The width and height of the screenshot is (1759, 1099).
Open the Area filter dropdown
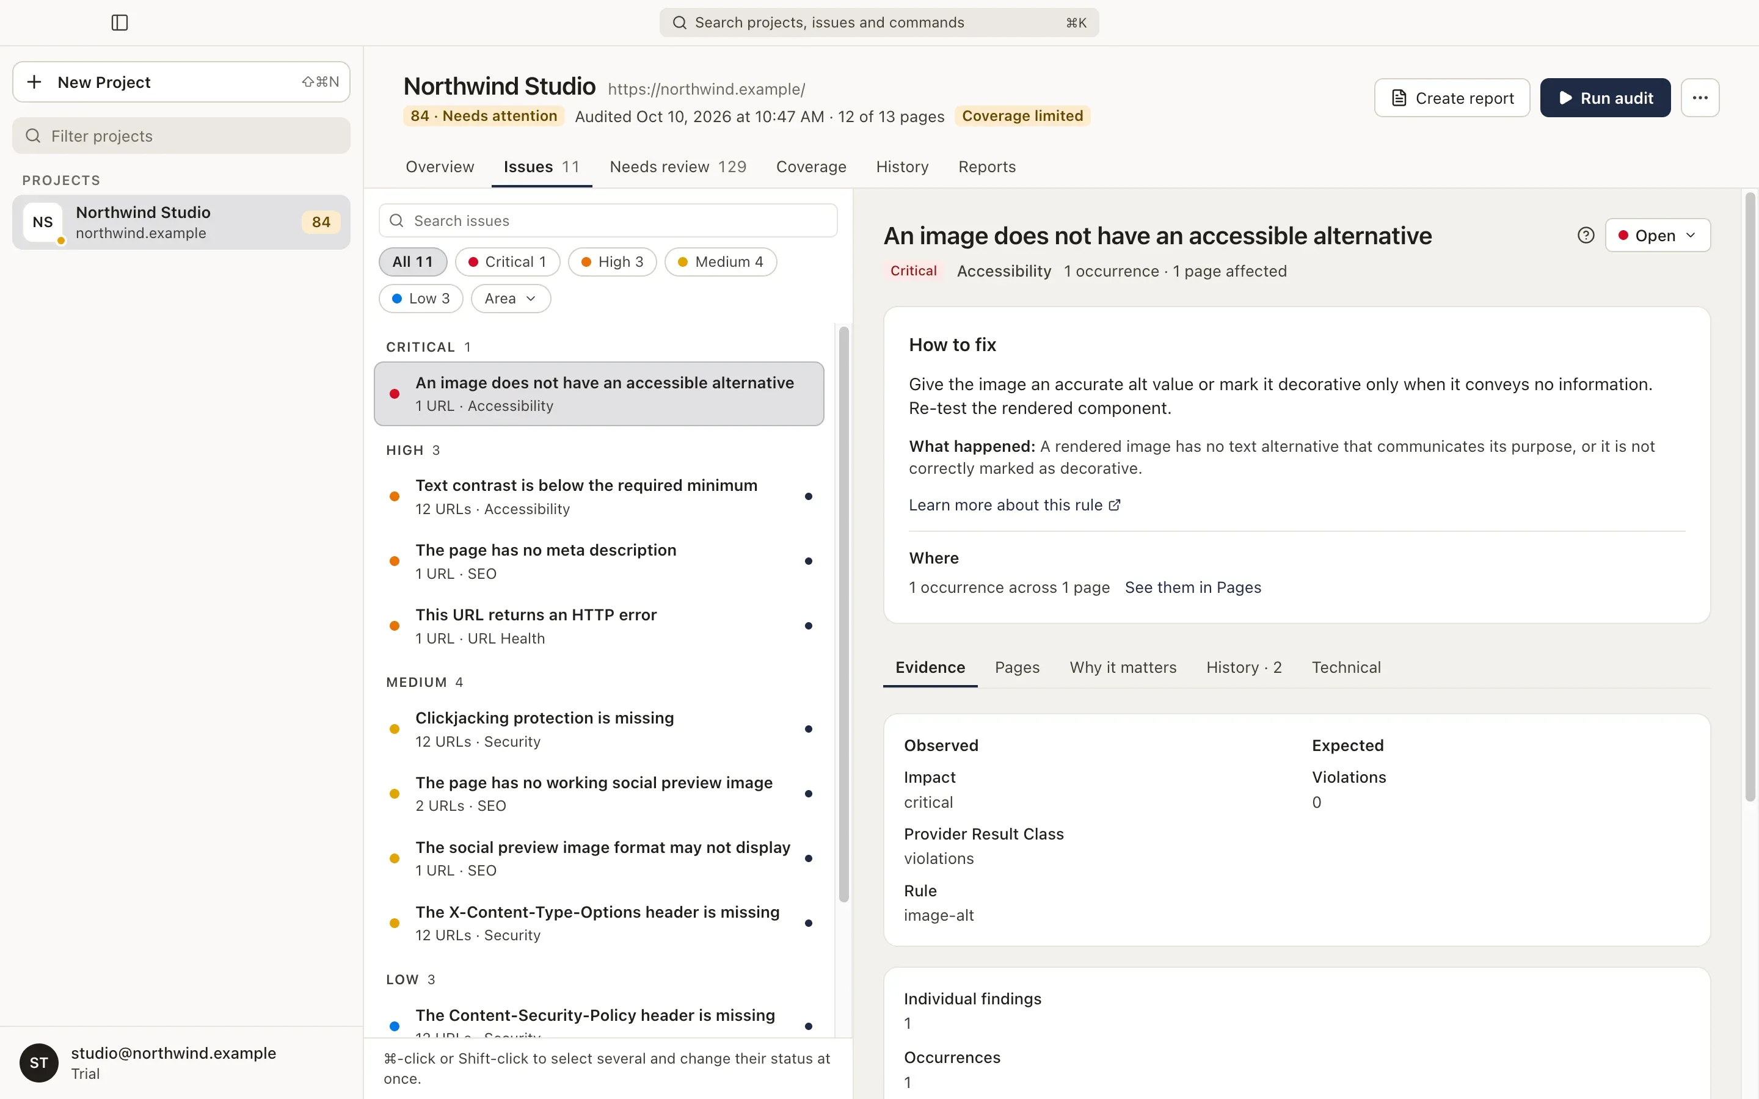(510, 299)
